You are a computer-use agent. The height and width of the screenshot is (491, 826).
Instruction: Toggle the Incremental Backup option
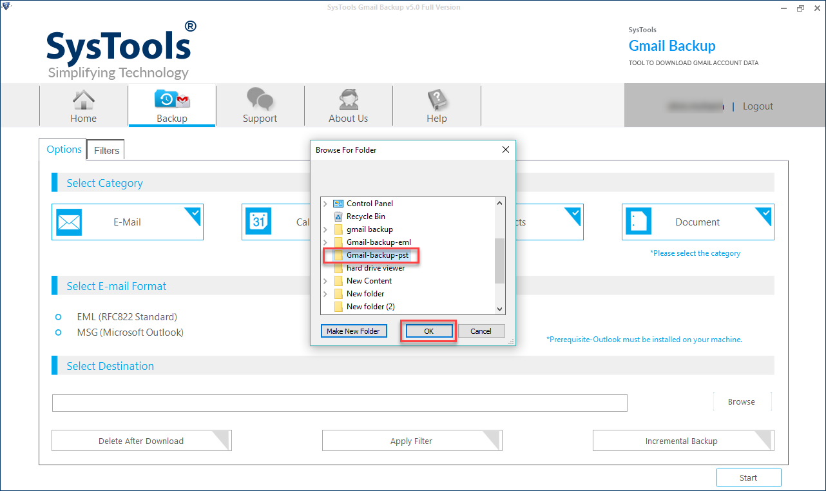pos(683,441)
